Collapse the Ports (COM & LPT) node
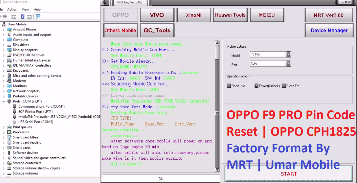 click(3, 101)
